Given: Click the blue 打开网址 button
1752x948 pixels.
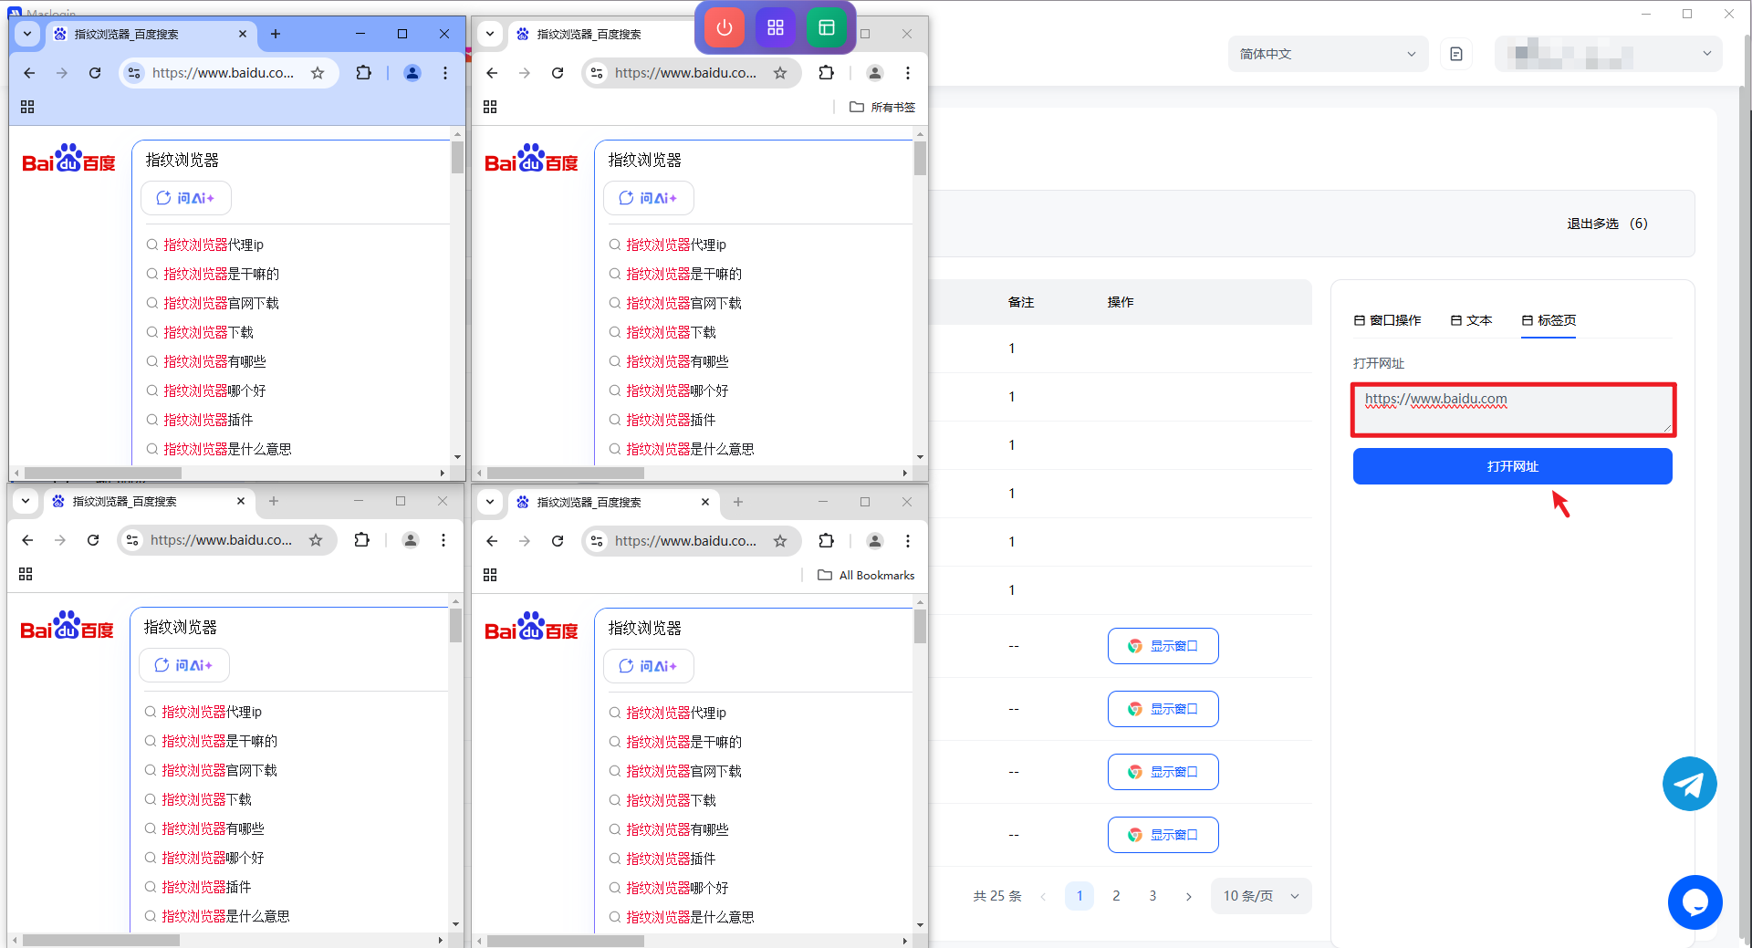Looking at the screenshot, I should tap(1512, 466).
